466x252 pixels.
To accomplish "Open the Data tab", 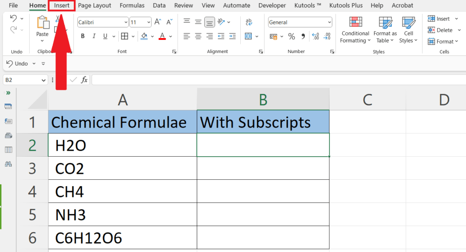I will [x=159, y=5].
